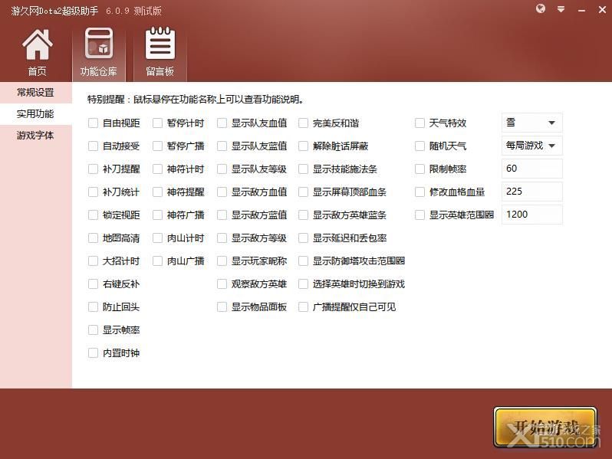Viewport: 612px width, 459px height.
Task: Toggle the 显示物品面板 checkbox
Action: [x=222, y=307]
